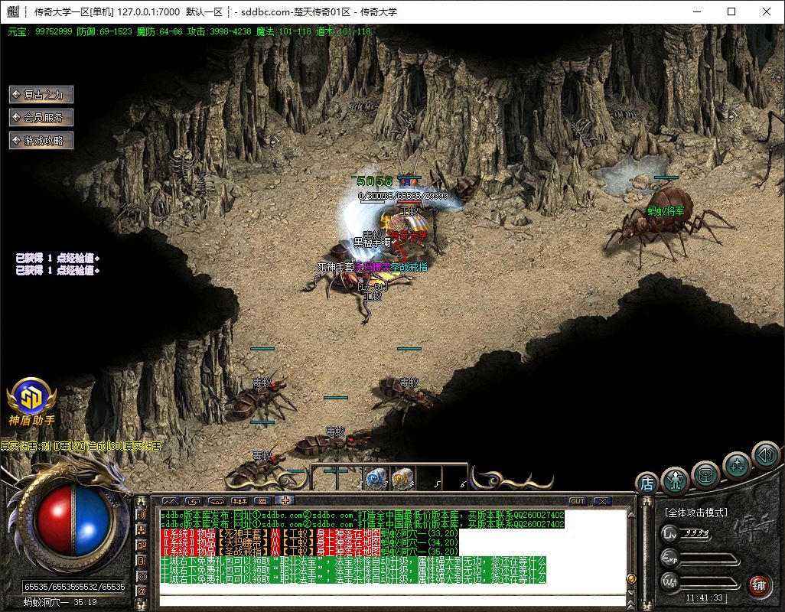
Task: Toggle the group chat channel icon
Action: click(142, 545)
